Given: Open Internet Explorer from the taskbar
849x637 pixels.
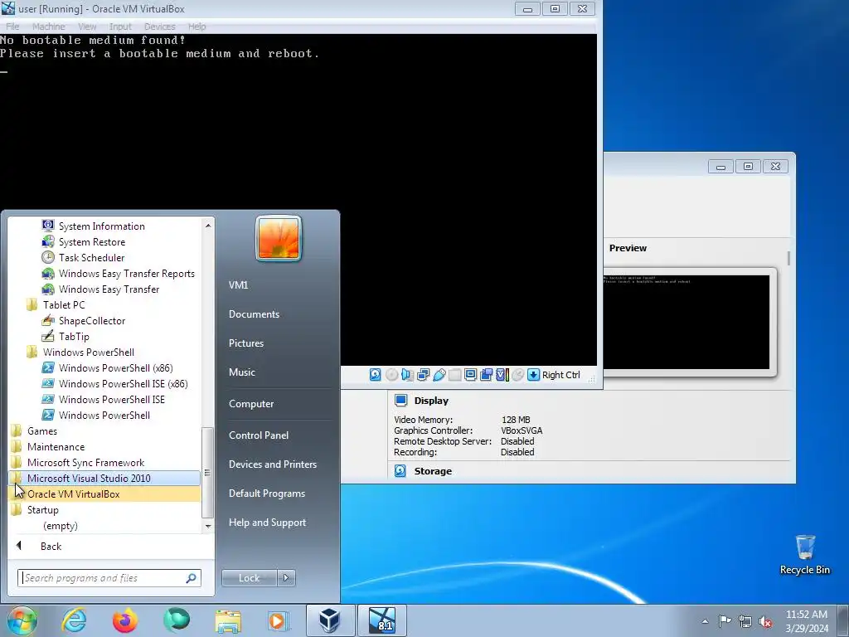Looking at the screenshot, I should click(x=74, y=620).
